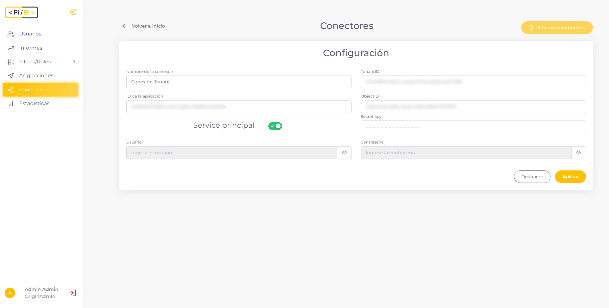Open the Estadísticas section
This screenshot has width=609, height=308.
point(40,103)
